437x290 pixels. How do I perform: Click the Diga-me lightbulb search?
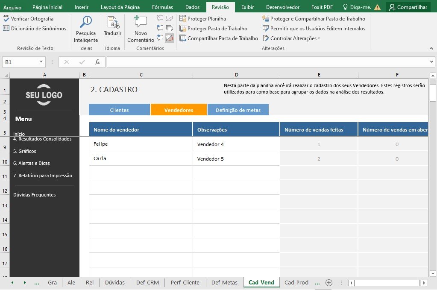coord(357,7)
